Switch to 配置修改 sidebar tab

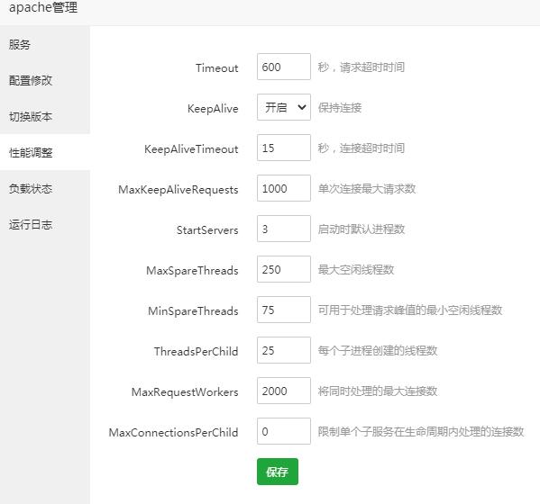point(45,80)
